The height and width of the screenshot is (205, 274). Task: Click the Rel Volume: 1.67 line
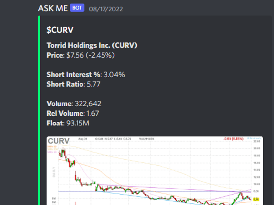[73, 113]
